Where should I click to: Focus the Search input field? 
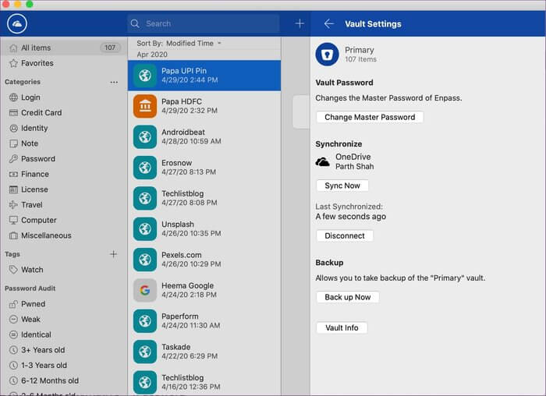pos(204,23)
